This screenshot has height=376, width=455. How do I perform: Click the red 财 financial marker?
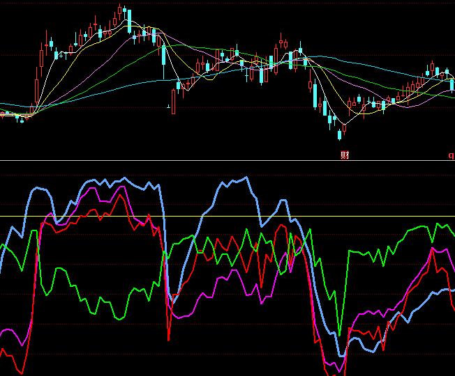344,155
